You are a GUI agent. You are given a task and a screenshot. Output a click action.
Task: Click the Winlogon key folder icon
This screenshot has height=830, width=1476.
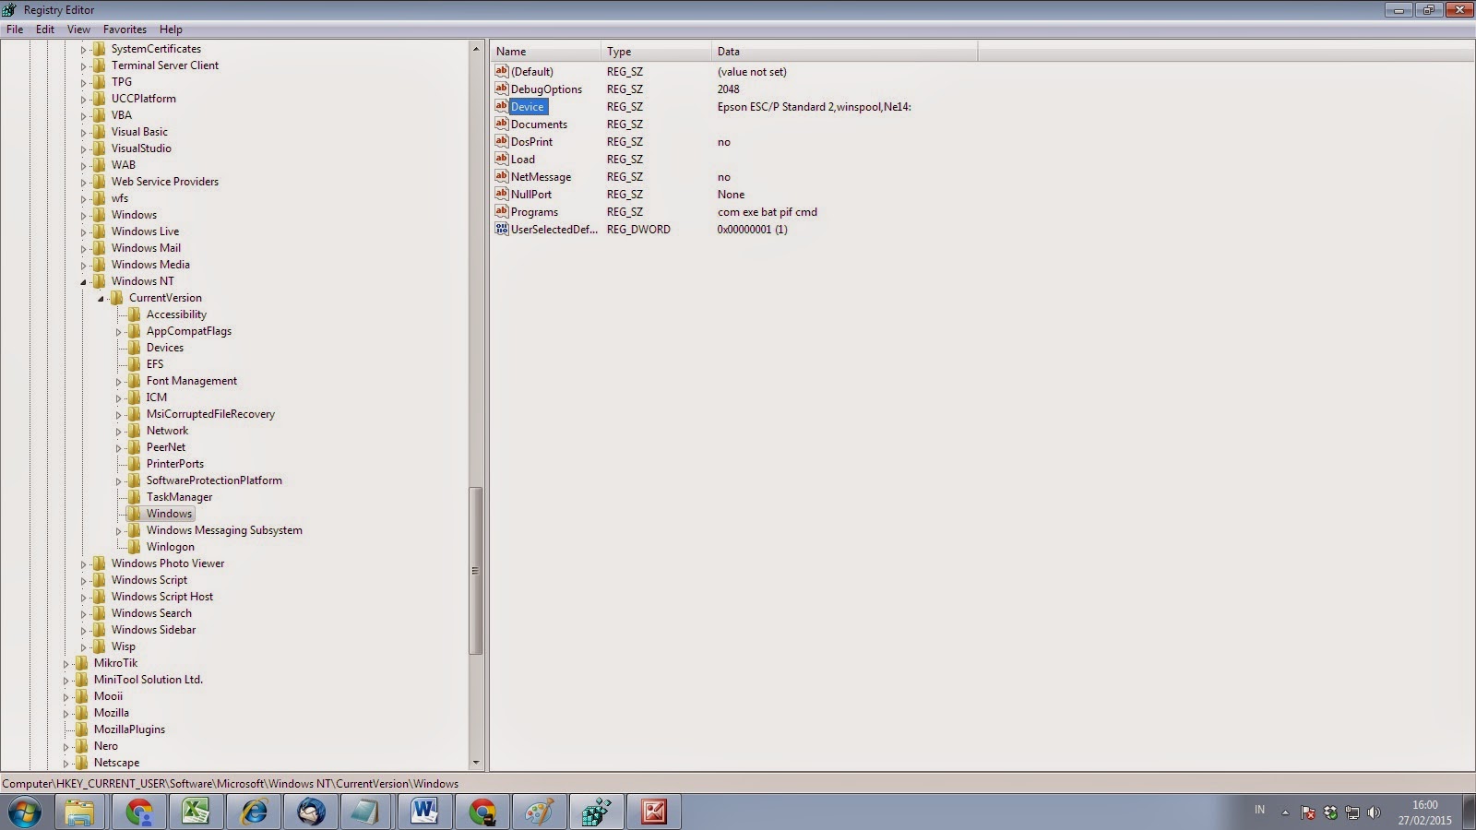click(135, 547)
